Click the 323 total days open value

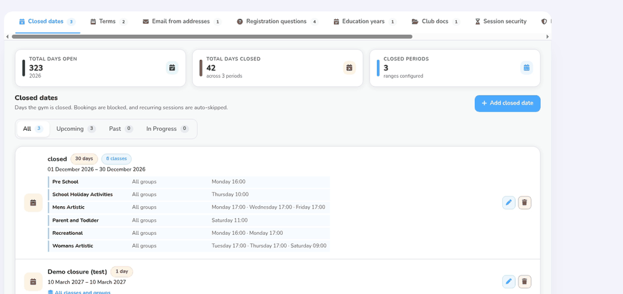36,68
